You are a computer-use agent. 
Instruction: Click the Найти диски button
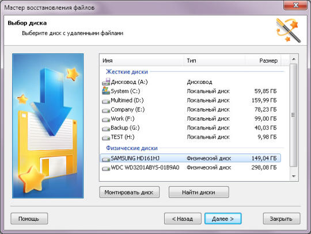point(199,192)
